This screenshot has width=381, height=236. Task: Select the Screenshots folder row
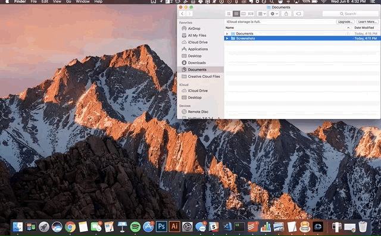[x=302, y=38]
